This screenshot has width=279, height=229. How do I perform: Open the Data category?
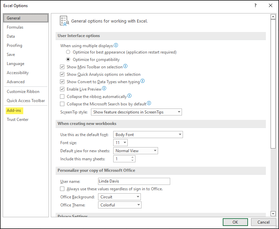[x=26, y=36]
